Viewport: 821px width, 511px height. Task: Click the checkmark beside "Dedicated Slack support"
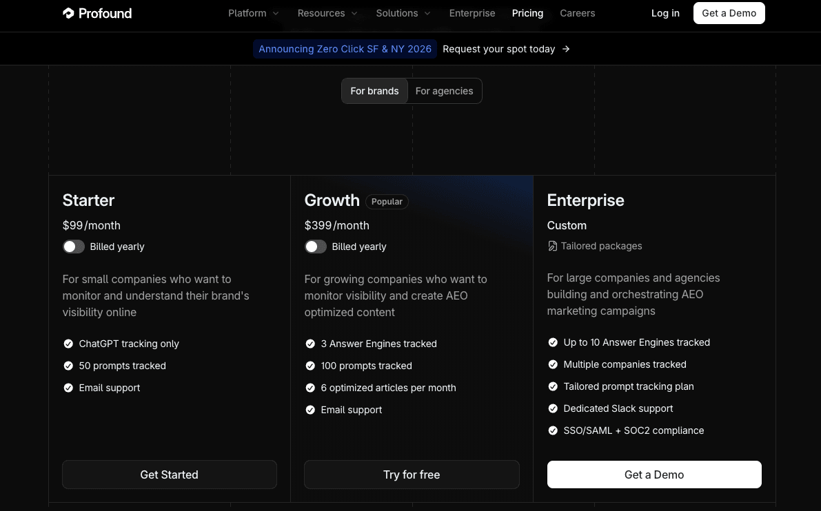point(553,408)
